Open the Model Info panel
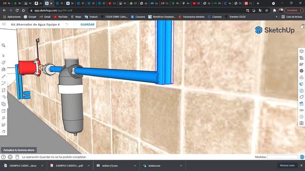Viewport: 305px width, 171px height. [x=302, y=116]
